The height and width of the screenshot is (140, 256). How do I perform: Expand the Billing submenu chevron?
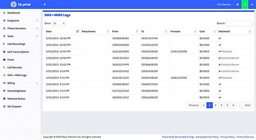click(37, 83)
